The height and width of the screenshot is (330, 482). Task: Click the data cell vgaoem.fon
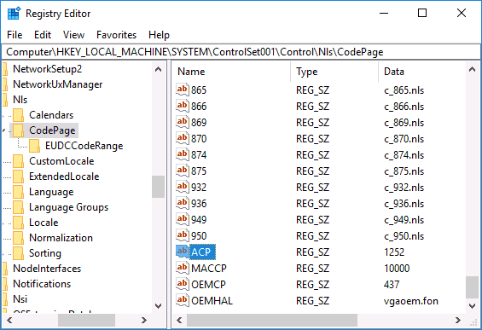[x=411, y=301]
